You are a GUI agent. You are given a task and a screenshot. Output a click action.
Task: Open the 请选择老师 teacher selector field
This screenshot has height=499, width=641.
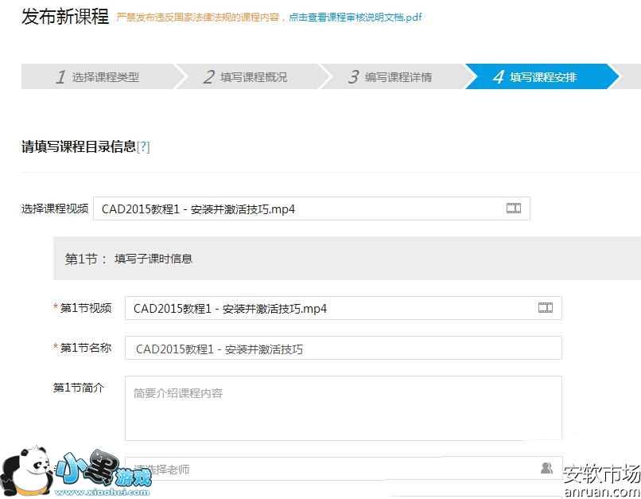click(344, 468)
